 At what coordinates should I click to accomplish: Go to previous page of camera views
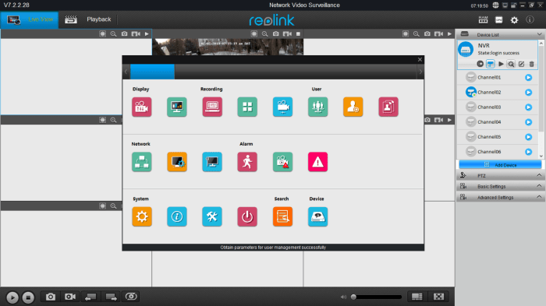90,297
